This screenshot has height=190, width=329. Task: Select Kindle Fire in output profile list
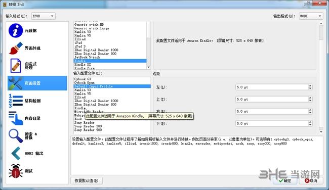[110, 68]
